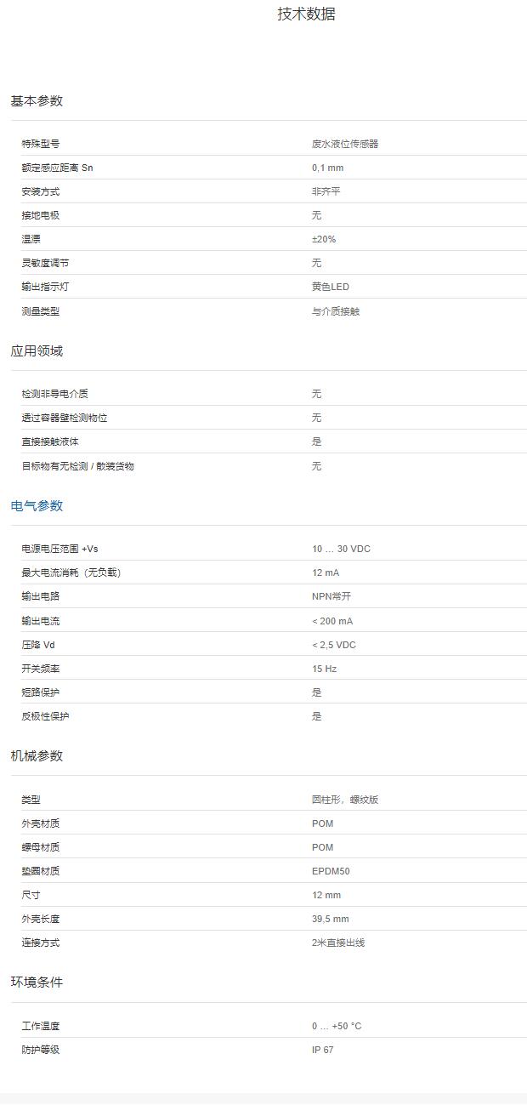Click the IP 67 protection rating value
527x1105 pixels.
pos(322,1050)
